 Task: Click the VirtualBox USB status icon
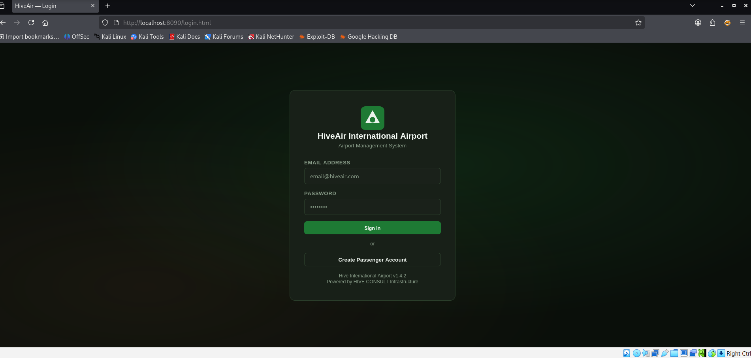click(665, 353)
